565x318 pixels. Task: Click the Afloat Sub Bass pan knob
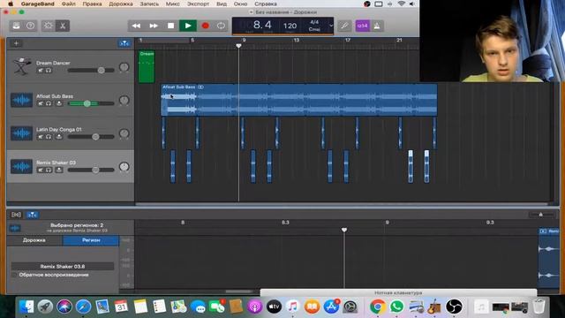[124, 100]
